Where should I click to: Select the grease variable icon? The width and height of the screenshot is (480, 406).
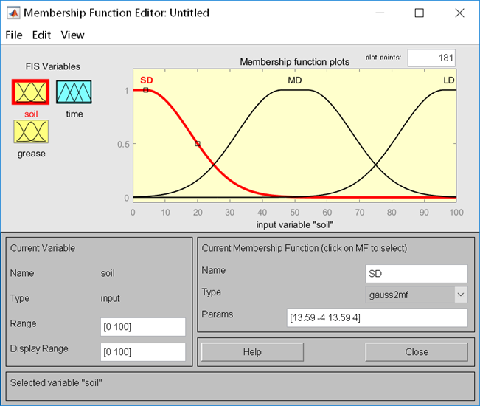[31, 131]
